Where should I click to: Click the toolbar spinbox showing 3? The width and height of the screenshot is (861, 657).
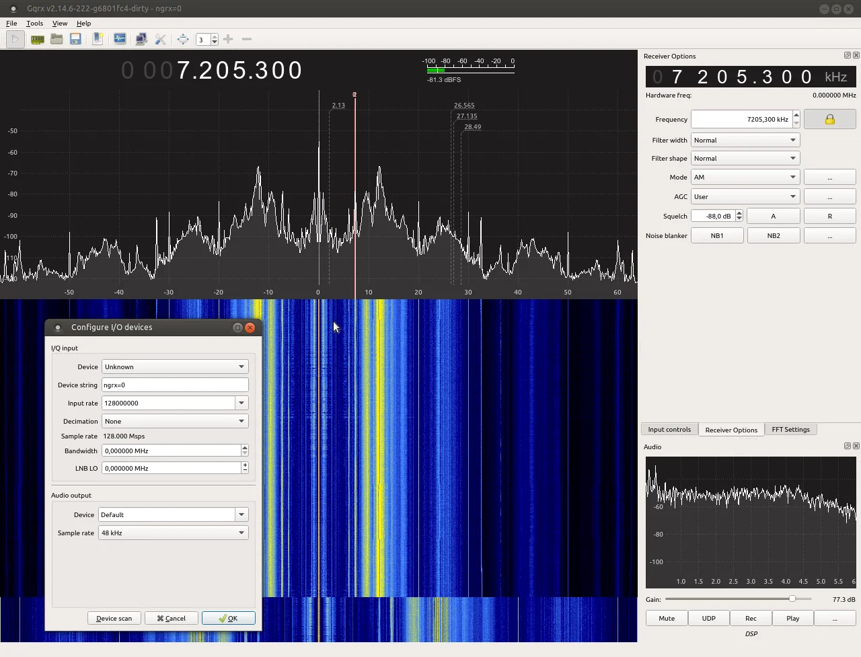pos(202,40)
